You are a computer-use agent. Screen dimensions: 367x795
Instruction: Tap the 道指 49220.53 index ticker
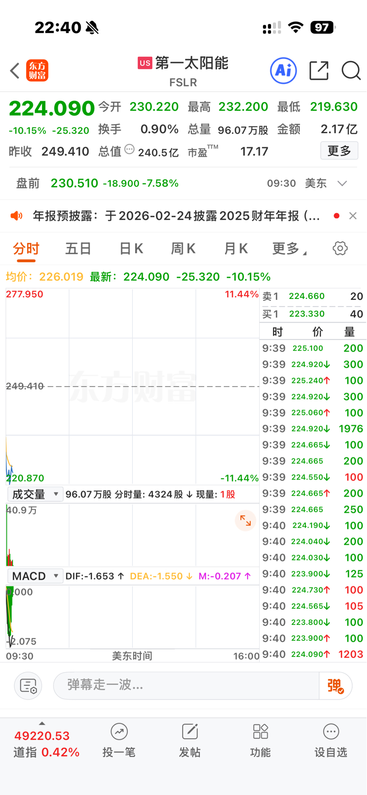[46, 744]
